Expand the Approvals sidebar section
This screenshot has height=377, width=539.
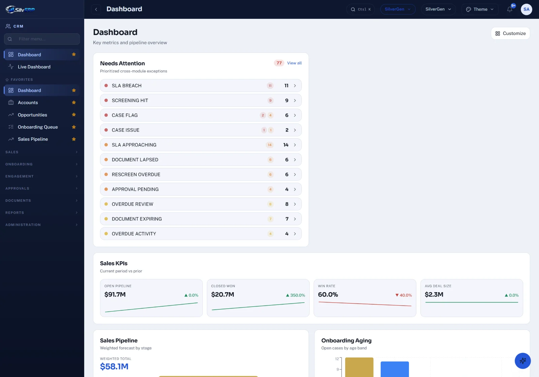(42, 188)
